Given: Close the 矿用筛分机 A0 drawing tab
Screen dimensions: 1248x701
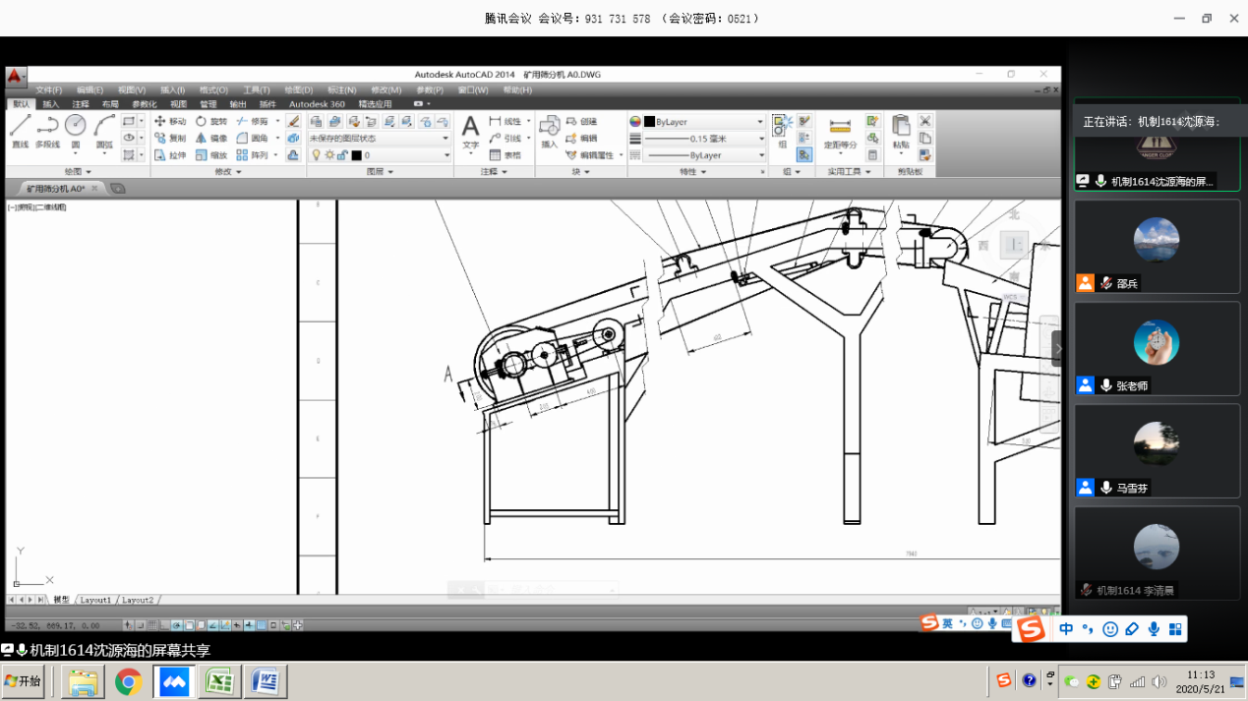Looking at the screenshot, I should click(x=94, y=189).
